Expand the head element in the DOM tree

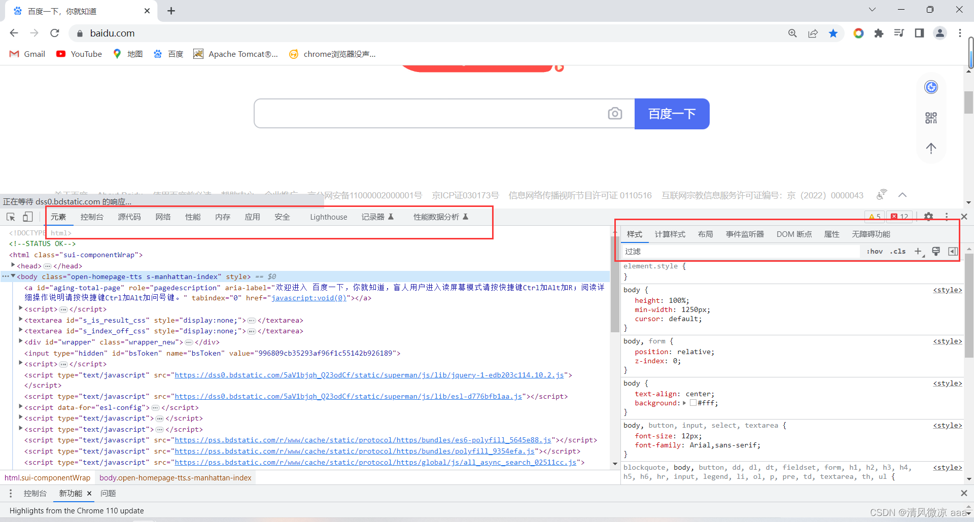pos(12,265)
